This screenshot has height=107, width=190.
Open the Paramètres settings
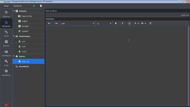pos(6,73)
